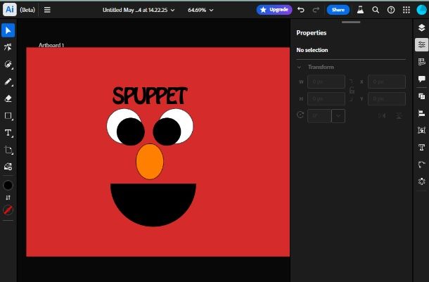Open the rotation angle dropdown

coord(338,116)
